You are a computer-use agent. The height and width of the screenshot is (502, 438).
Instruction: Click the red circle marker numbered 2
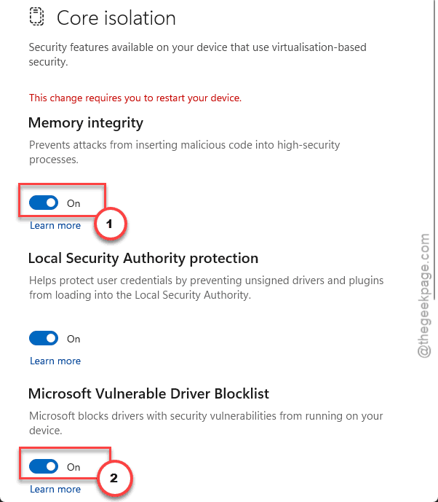114,478
